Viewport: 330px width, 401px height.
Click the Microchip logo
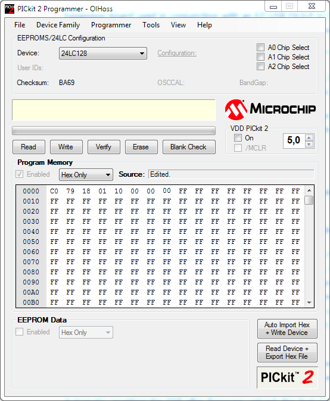(270, 109)
